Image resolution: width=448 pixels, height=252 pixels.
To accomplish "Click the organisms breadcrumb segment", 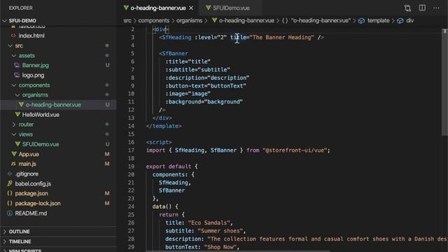I will pyautogui.click(x=189, y=20).
